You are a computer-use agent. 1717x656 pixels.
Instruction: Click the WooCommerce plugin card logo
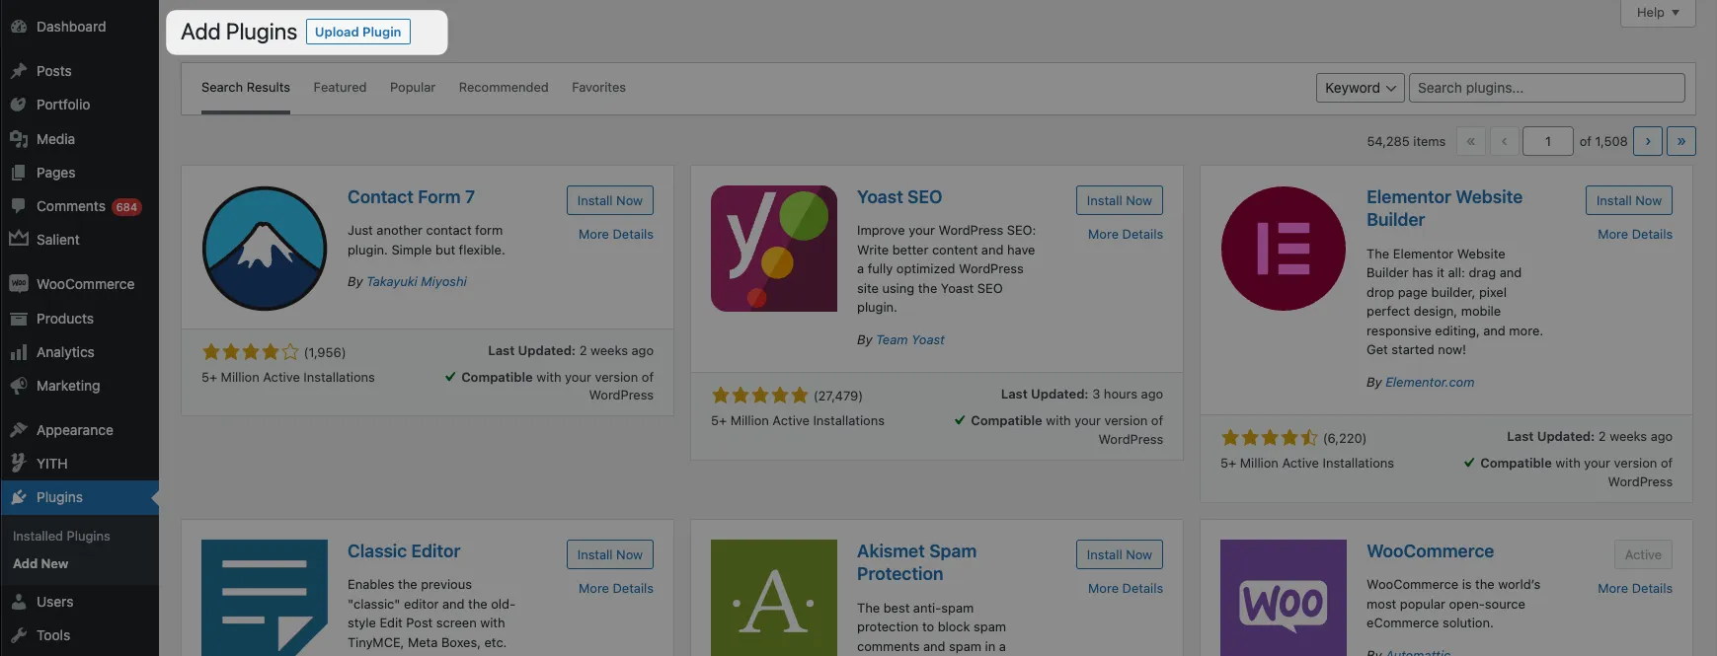1284,598
